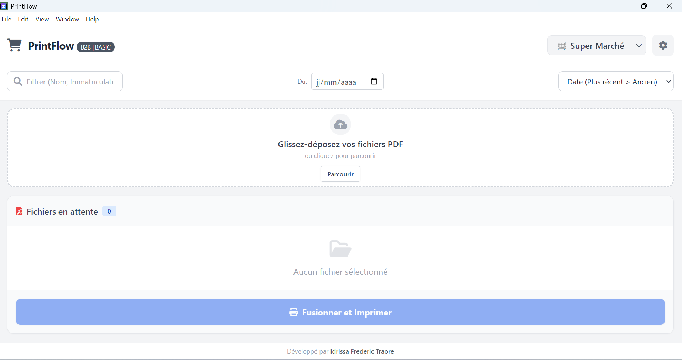Click the PrintFlow title bar app icon
The height and width of the screenshot is (360, 682).
[4, 6]
